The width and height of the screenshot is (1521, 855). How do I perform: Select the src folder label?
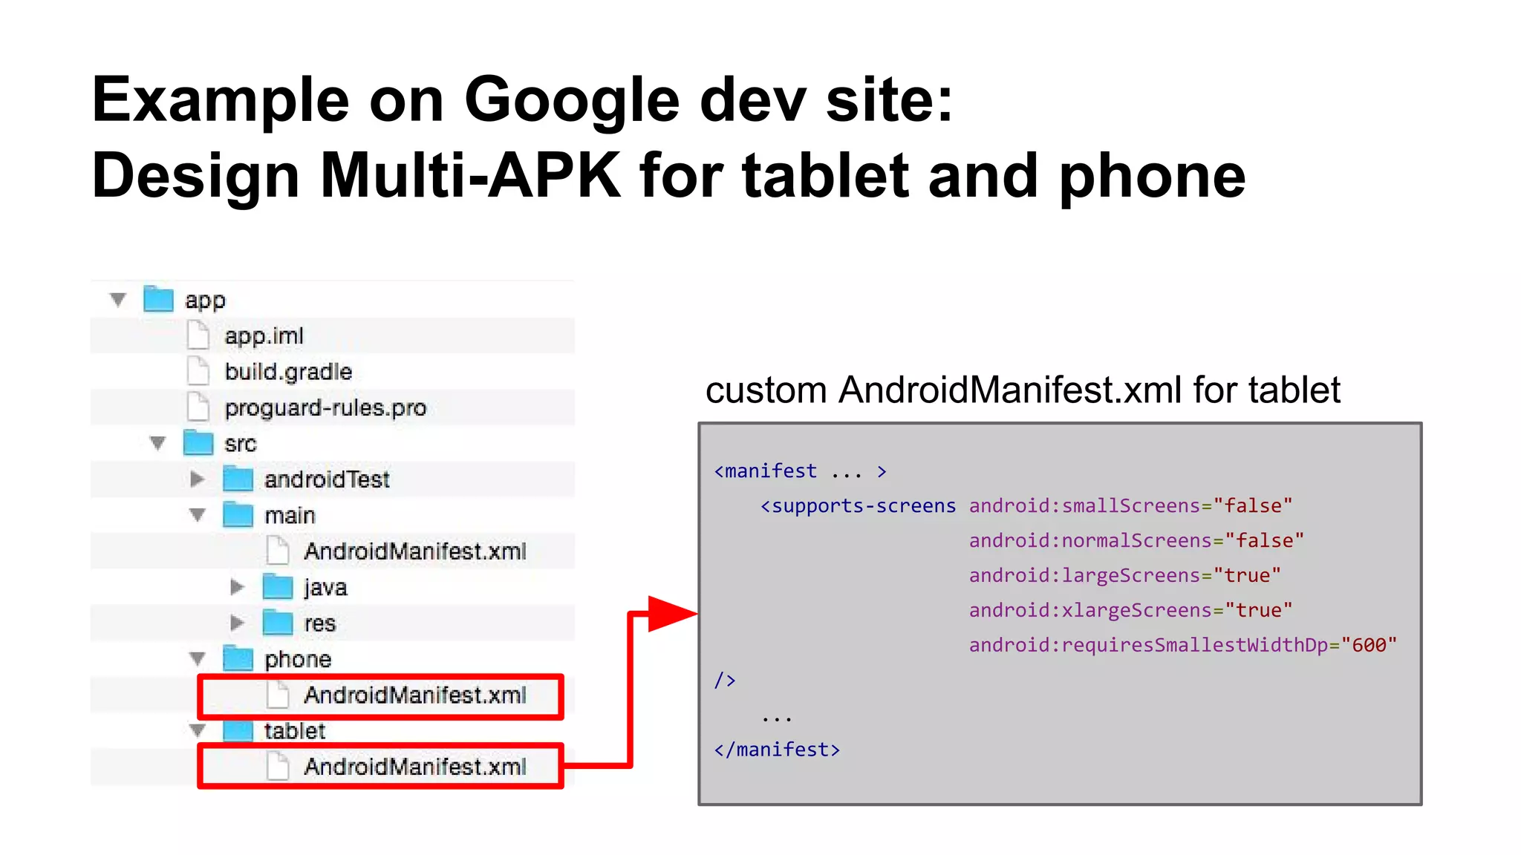click(x=240, y=444)
